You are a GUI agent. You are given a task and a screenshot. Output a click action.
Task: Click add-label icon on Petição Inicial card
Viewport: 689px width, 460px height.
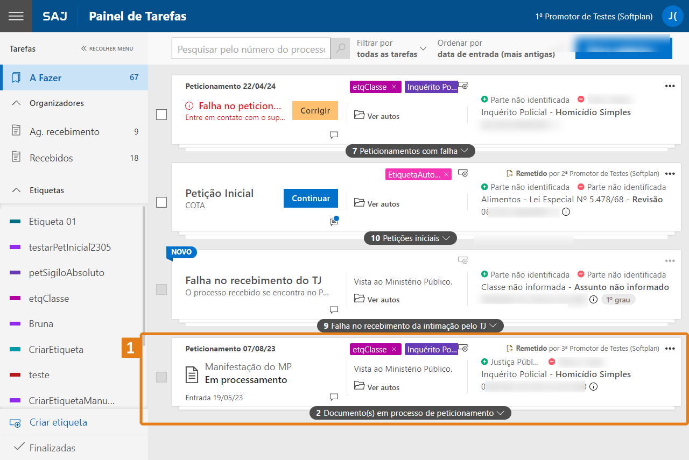[x=463, y=173]
